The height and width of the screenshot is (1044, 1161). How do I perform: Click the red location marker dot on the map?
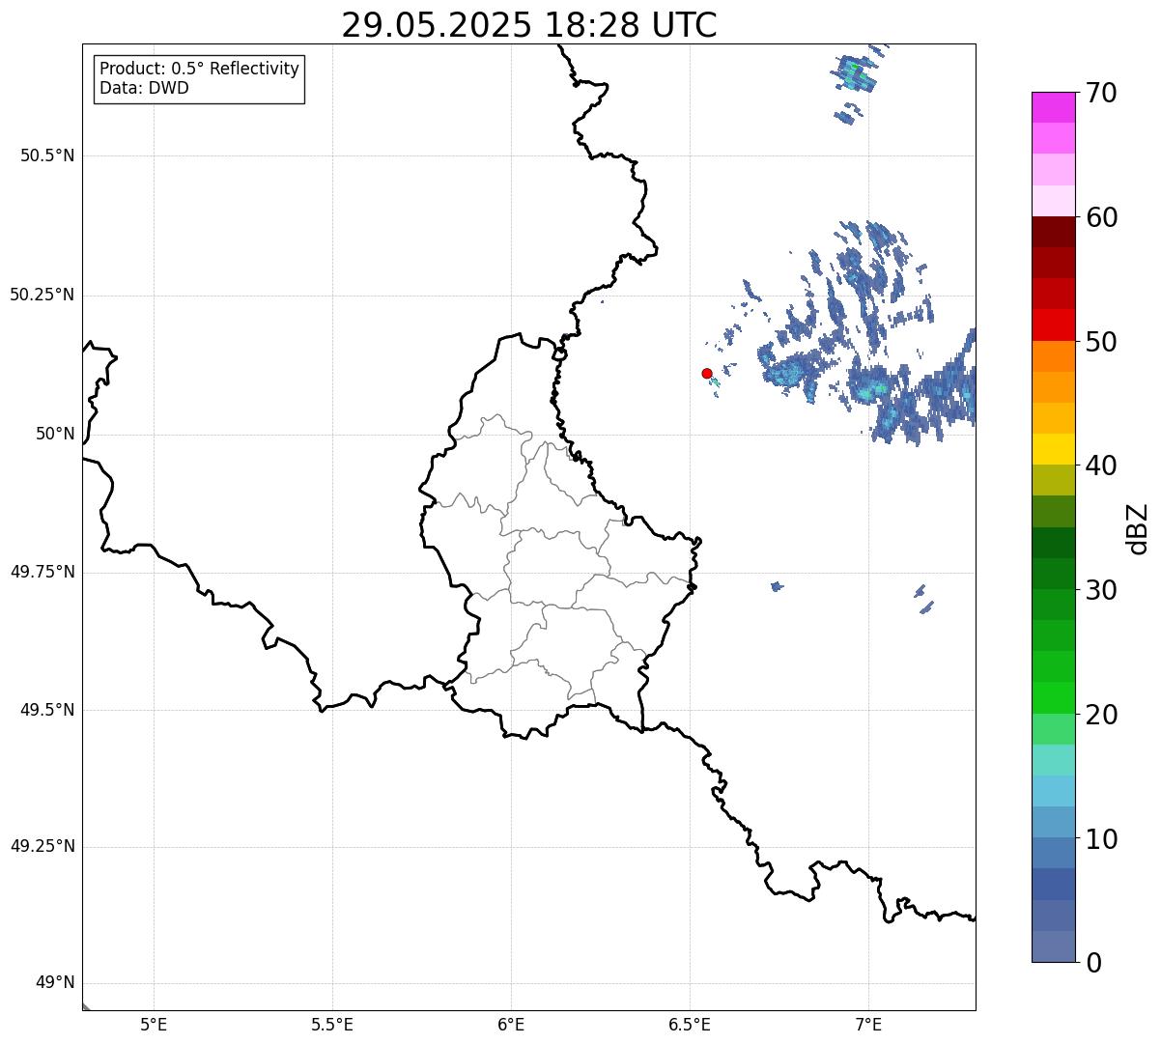(707, 373)
